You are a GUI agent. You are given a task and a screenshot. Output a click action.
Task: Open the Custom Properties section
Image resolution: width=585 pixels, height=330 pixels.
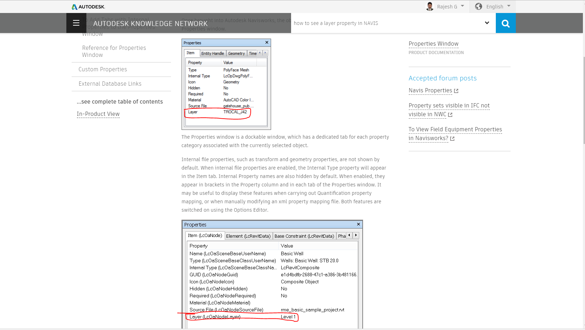(103, 69)
